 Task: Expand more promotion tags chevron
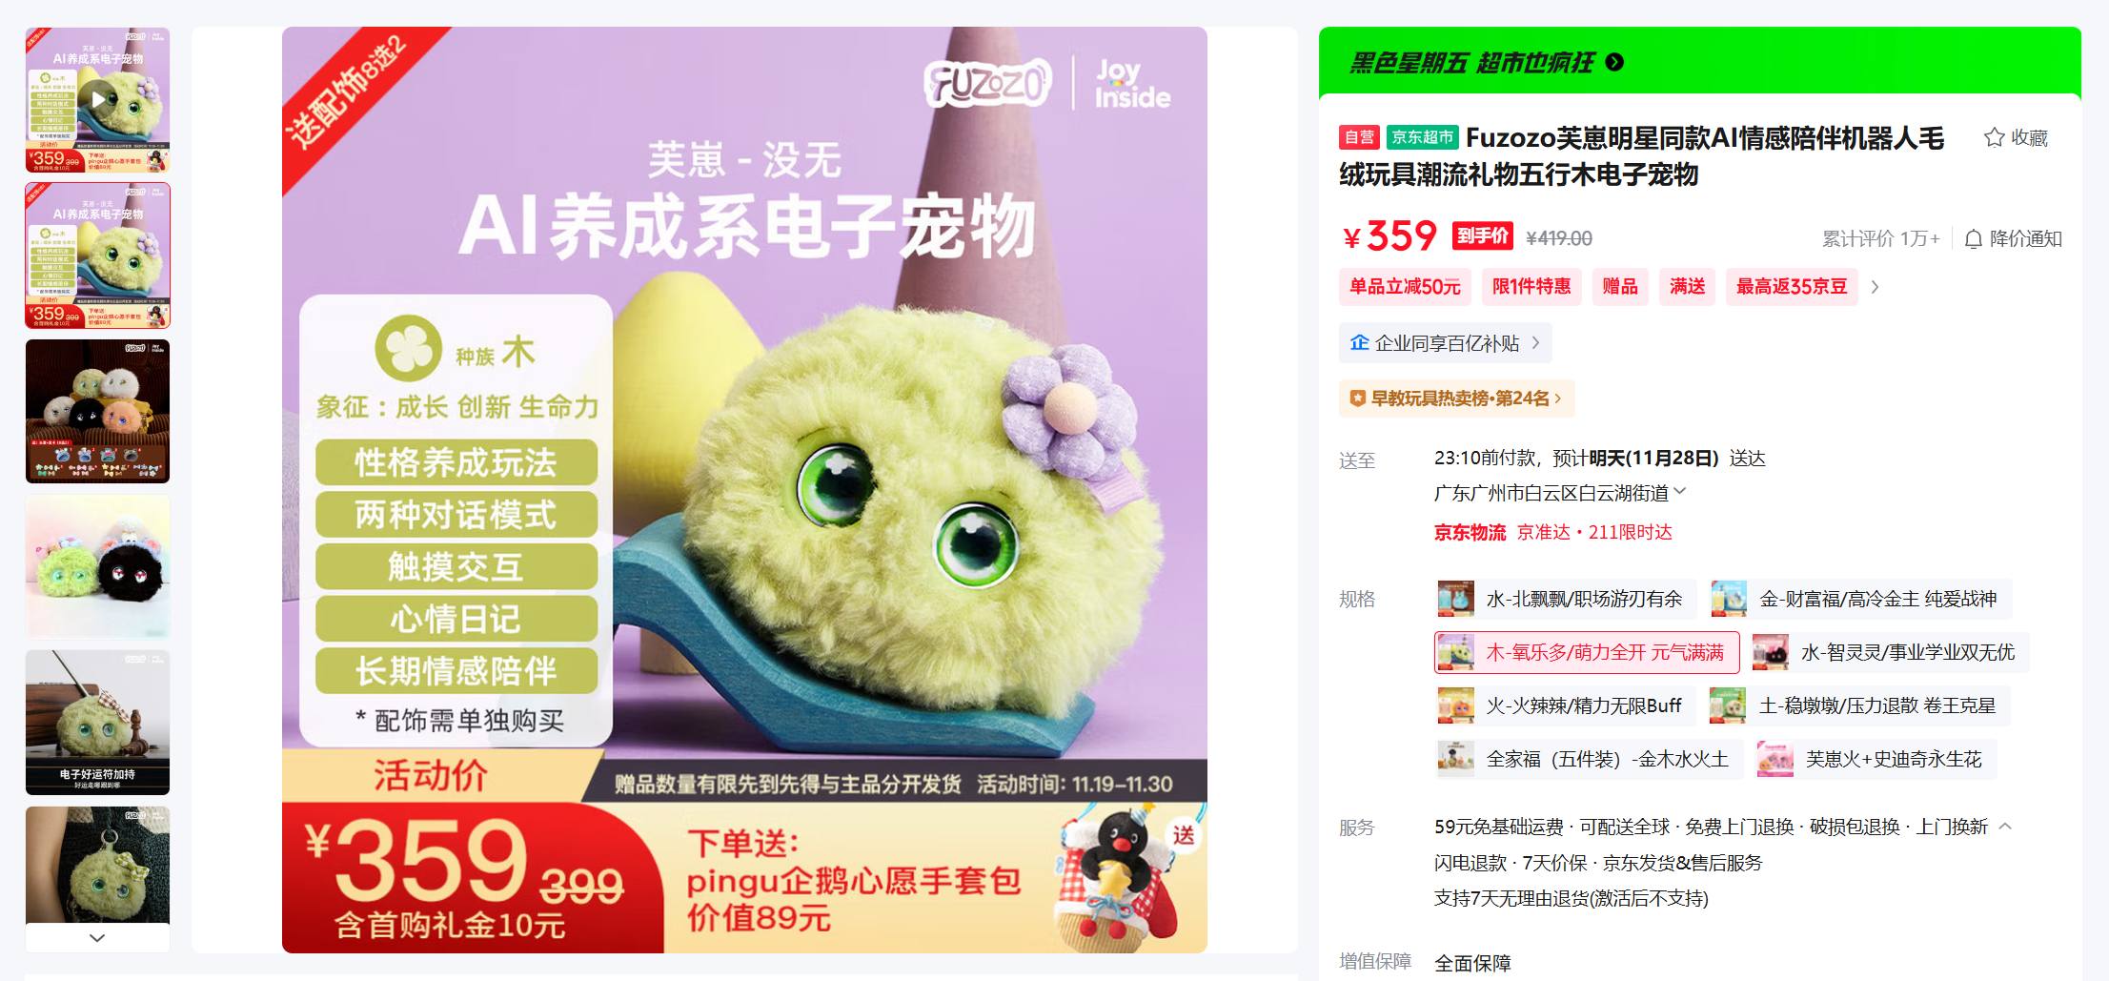[x=1875, y=287]
